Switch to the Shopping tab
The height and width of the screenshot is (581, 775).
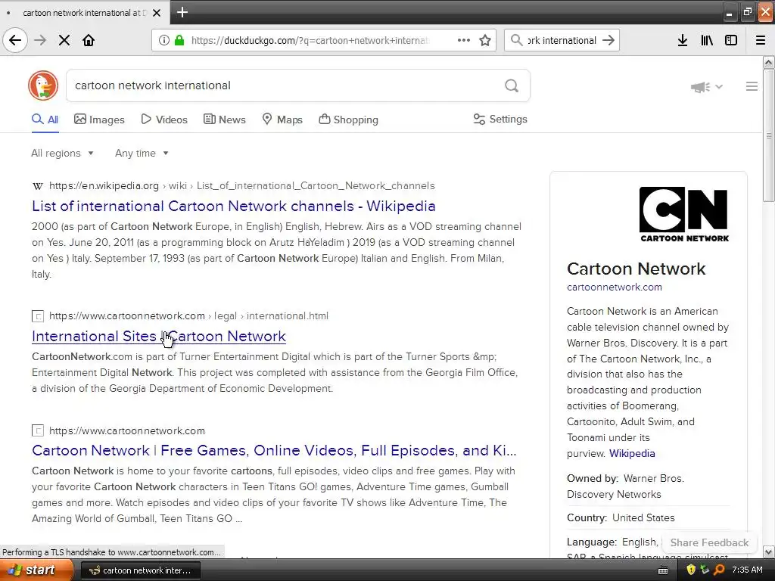pos(348,120)
